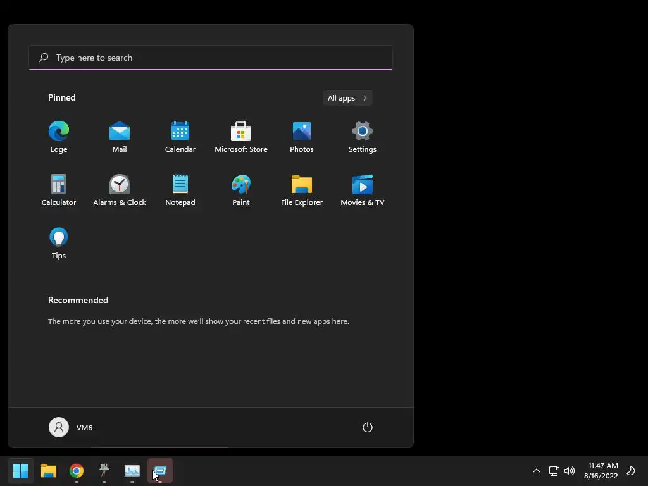
Task: Open Microsoft Store
Action: click(241, 137)
